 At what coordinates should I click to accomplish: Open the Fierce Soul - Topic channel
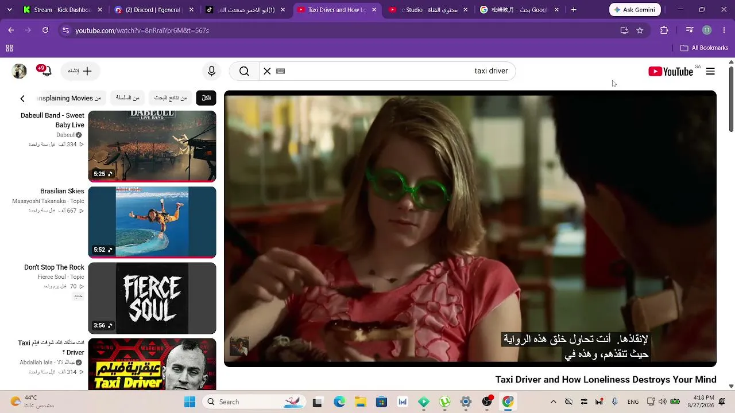click(61, 277)
